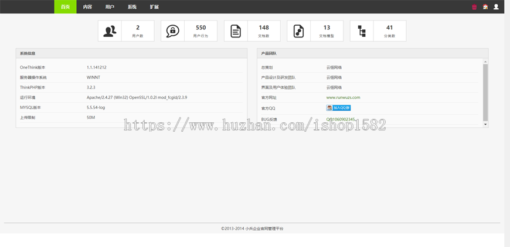Click the 产品团队 panel header
Screen dimensions: 510x247
[x=373, y=53]
